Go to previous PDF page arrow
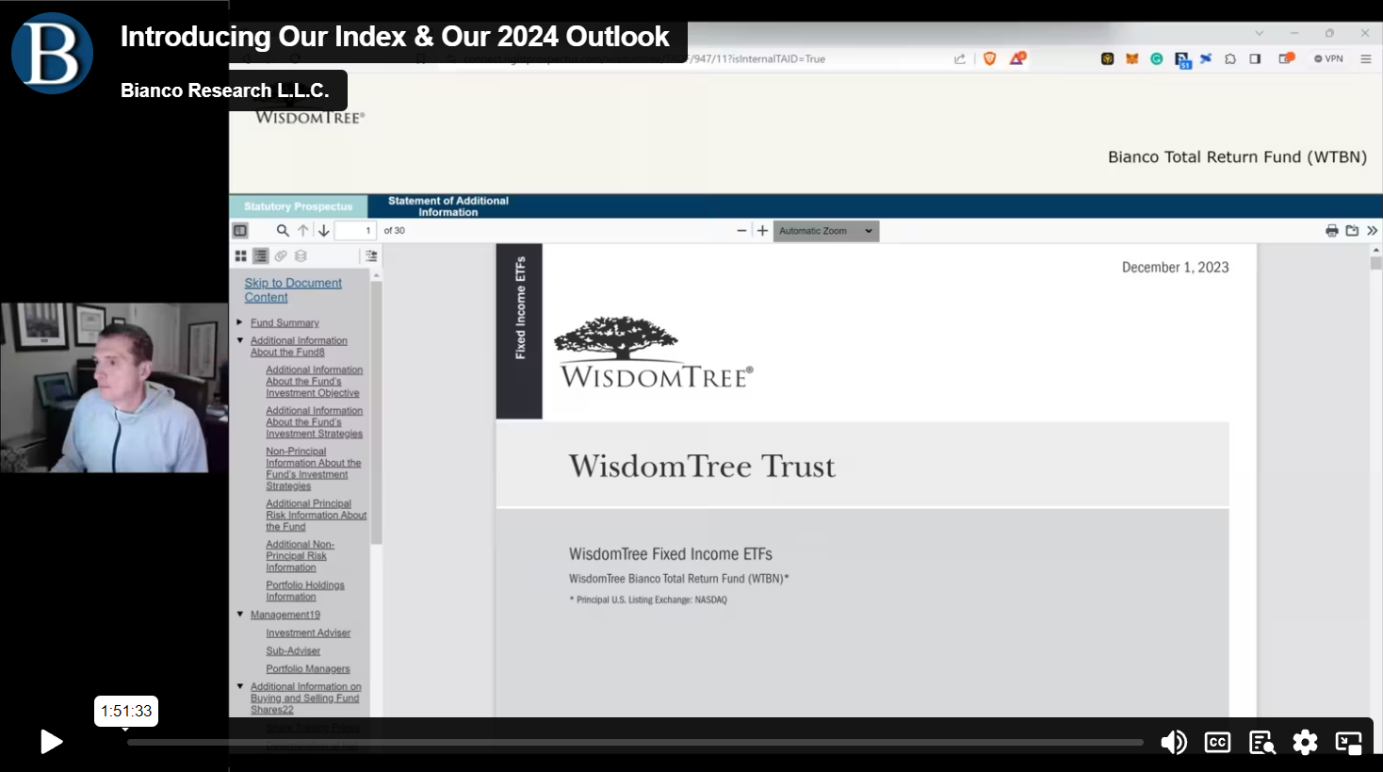The height and width of the screenshot is (772, 1383). (x=302, y=230)
